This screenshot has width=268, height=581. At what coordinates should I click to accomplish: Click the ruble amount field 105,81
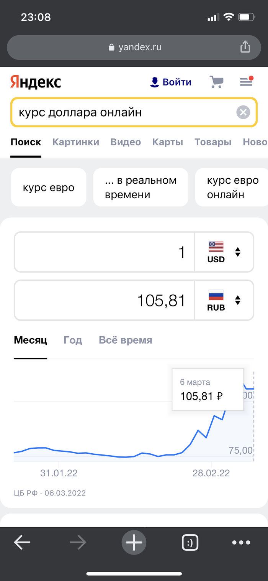click(104, 300)
